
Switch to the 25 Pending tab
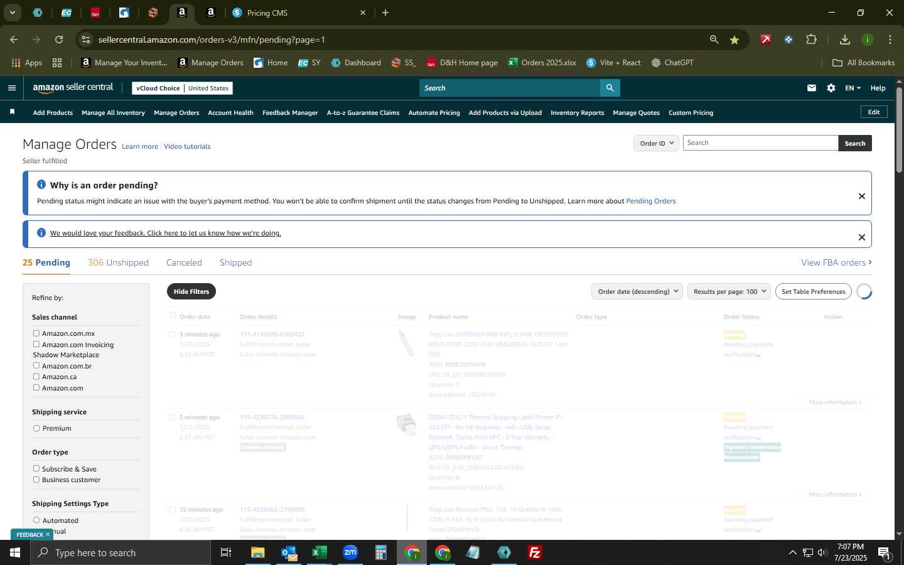point(46,262)
